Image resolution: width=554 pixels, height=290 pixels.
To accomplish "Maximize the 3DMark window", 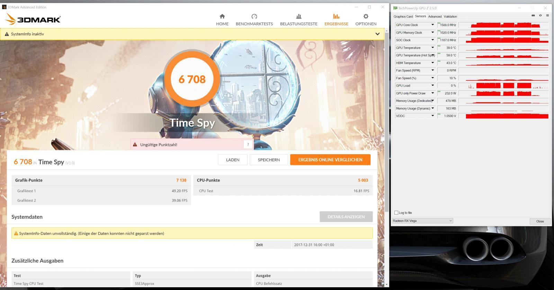I will [x=369, y=7].
